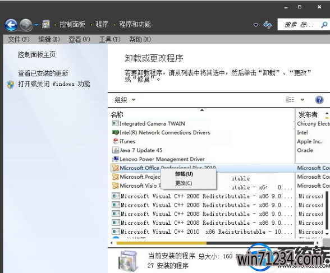The width and height of the screenshot is (330, 273).
Task: Open 控制面板主页 link
Action: pos(37,54)
